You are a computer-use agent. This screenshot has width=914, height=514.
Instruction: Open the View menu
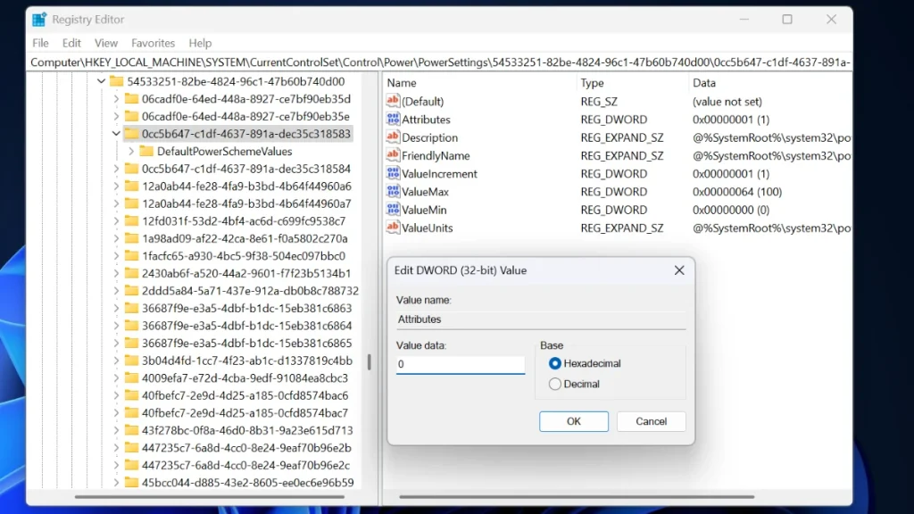[106, 43]
